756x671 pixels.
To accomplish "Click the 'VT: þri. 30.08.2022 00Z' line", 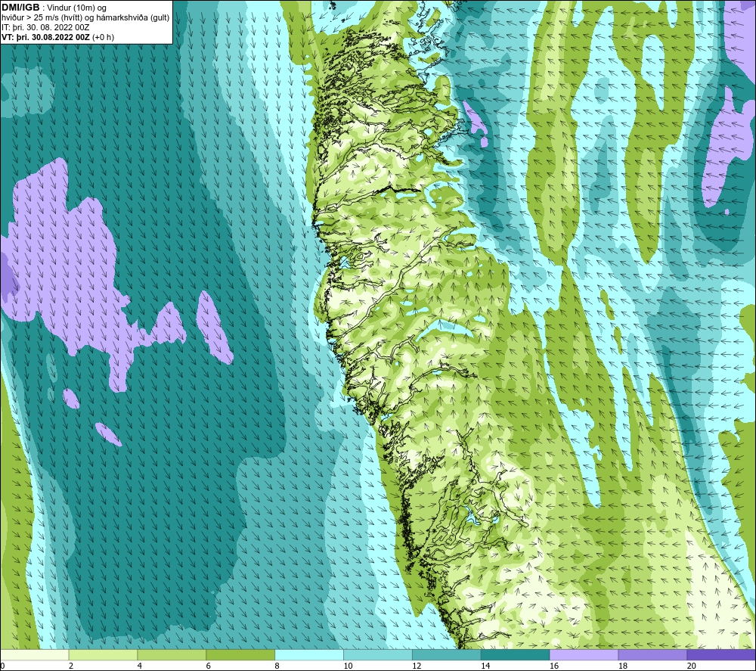I will (58, 37).
